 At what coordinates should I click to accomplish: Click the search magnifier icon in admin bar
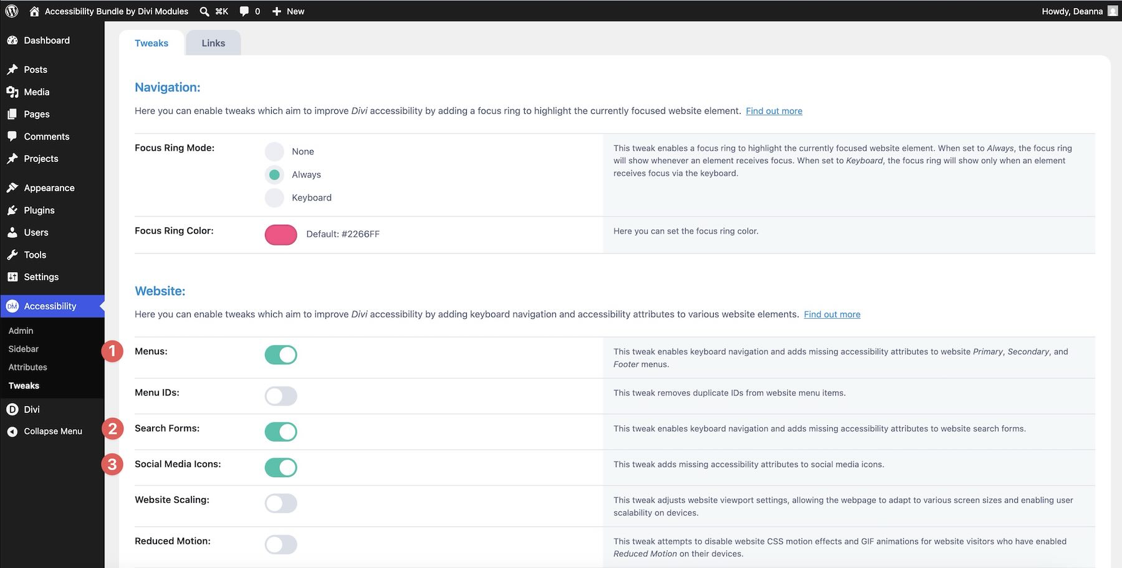pos(204,11)
